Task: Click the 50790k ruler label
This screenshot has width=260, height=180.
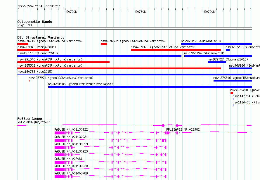Action: pos(209,12)
